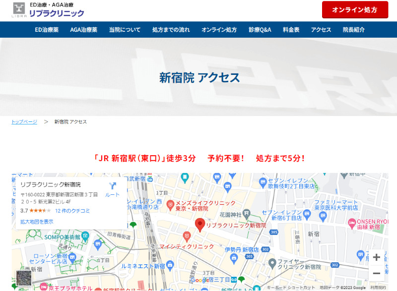
Task: Click the ファイヤークリニック新宿院 pin
Action: [x=272, y=264]
